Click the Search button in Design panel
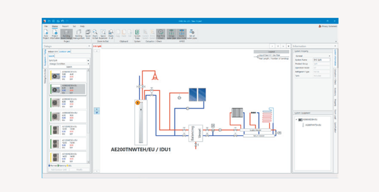This screenshot has height=192, width=379. coord(69,67)
